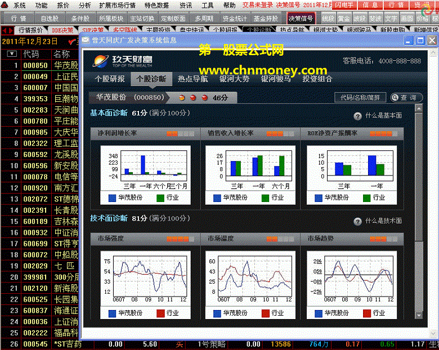This screenshot has width=439, height=350.
Task: Open the 工具 menu
Action: 208,5
